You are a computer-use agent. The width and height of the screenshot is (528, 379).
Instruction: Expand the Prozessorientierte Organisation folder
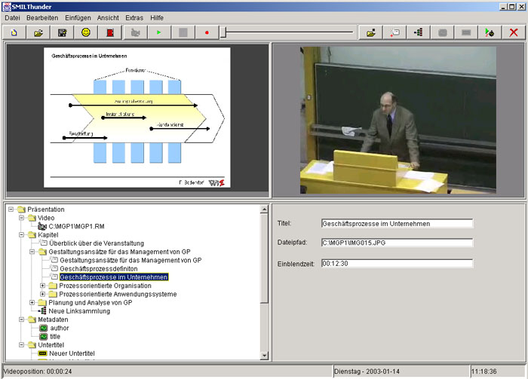coord(43,286)
